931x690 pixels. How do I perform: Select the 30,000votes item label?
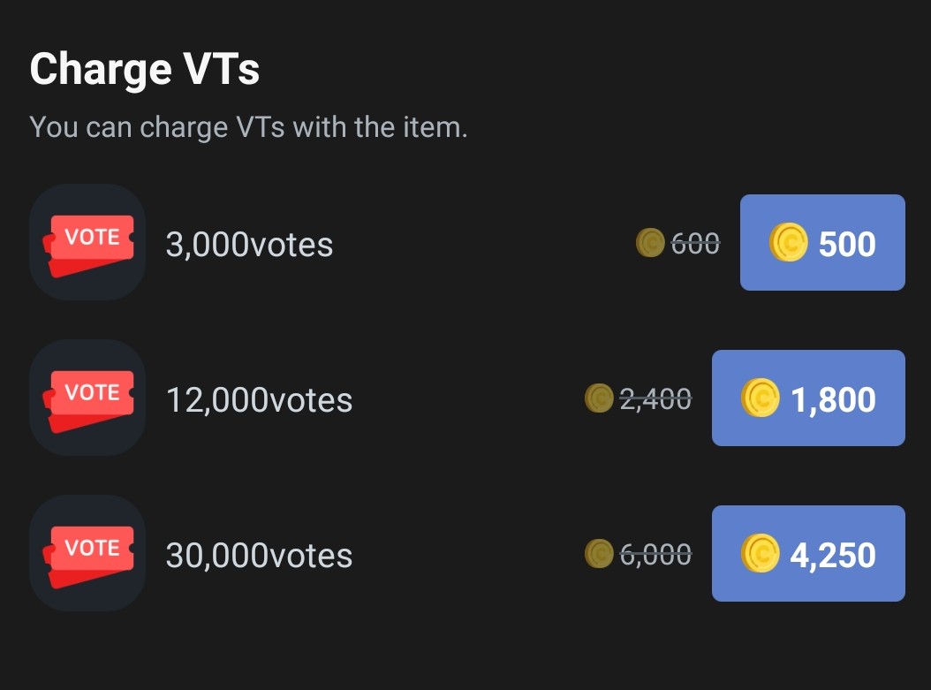259,555
